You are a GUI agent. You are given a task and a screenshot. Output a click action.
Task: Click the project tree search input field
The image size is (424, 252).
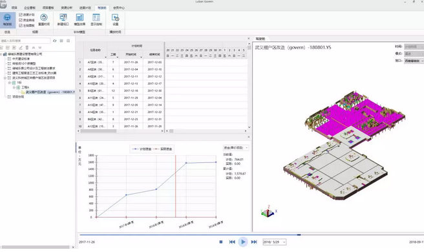click(x=25, y=41)
